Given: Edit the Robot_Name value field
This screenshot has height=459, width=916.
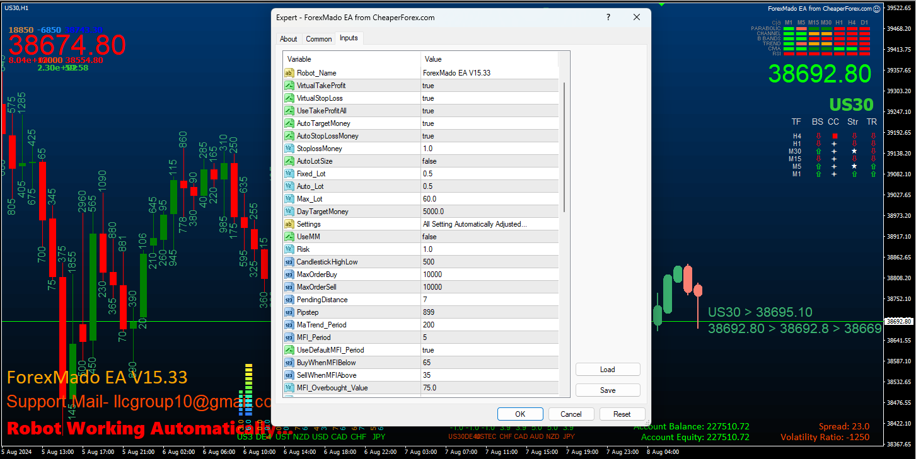Looking at the screenshot, I should click(x=490, y=73).
